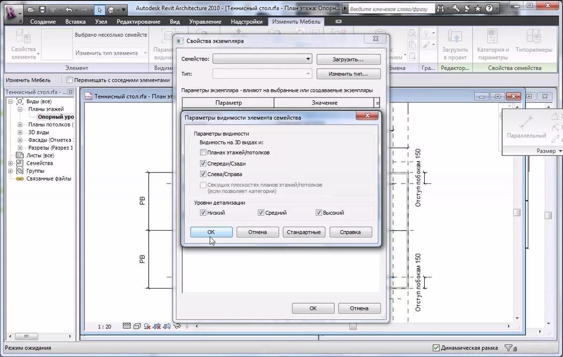563x357 pixels.
Task: Collapse the Виды (все) tree node
Action: pyautogui.click(x=10, y=102)
